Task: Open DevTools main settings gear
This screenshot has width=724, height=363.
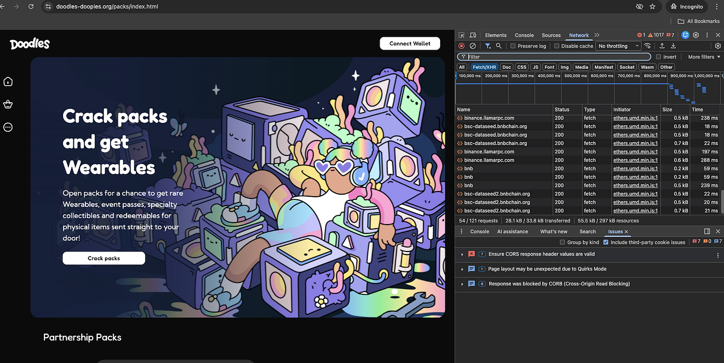Action: click(x=696, y=35)
